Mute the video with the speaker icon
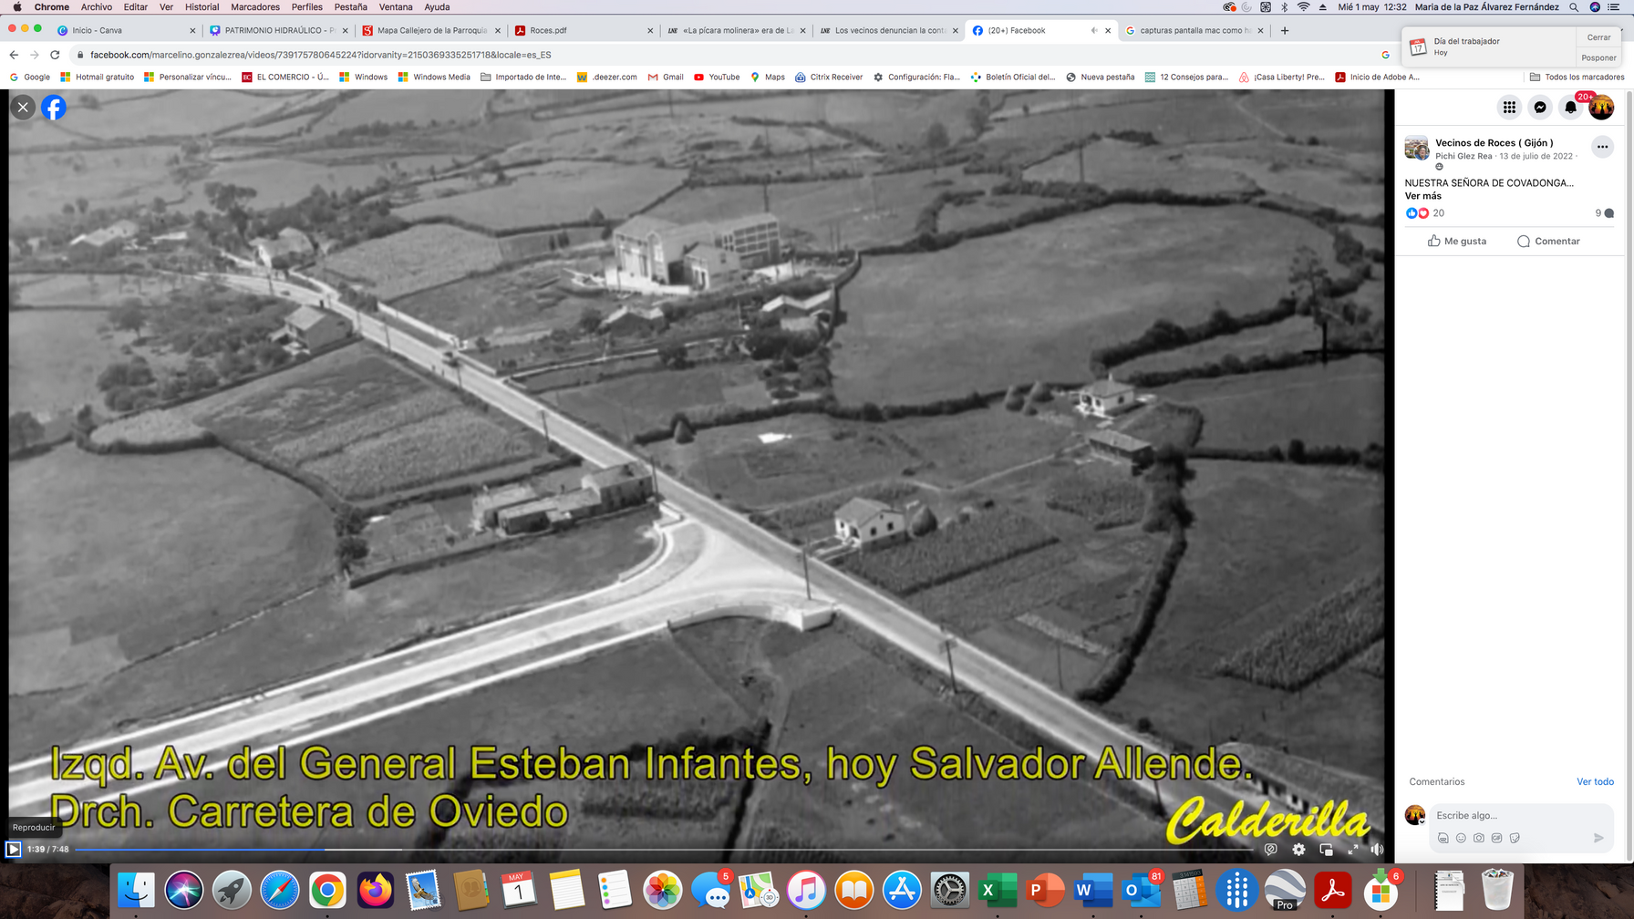The image size is (1634, 919). (1377, 850)
